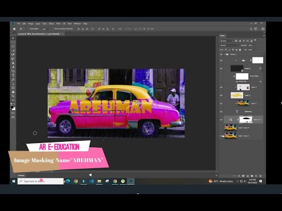Collapse smart object layer effects chevron
The image size is (282, 211).
[263, 69]
